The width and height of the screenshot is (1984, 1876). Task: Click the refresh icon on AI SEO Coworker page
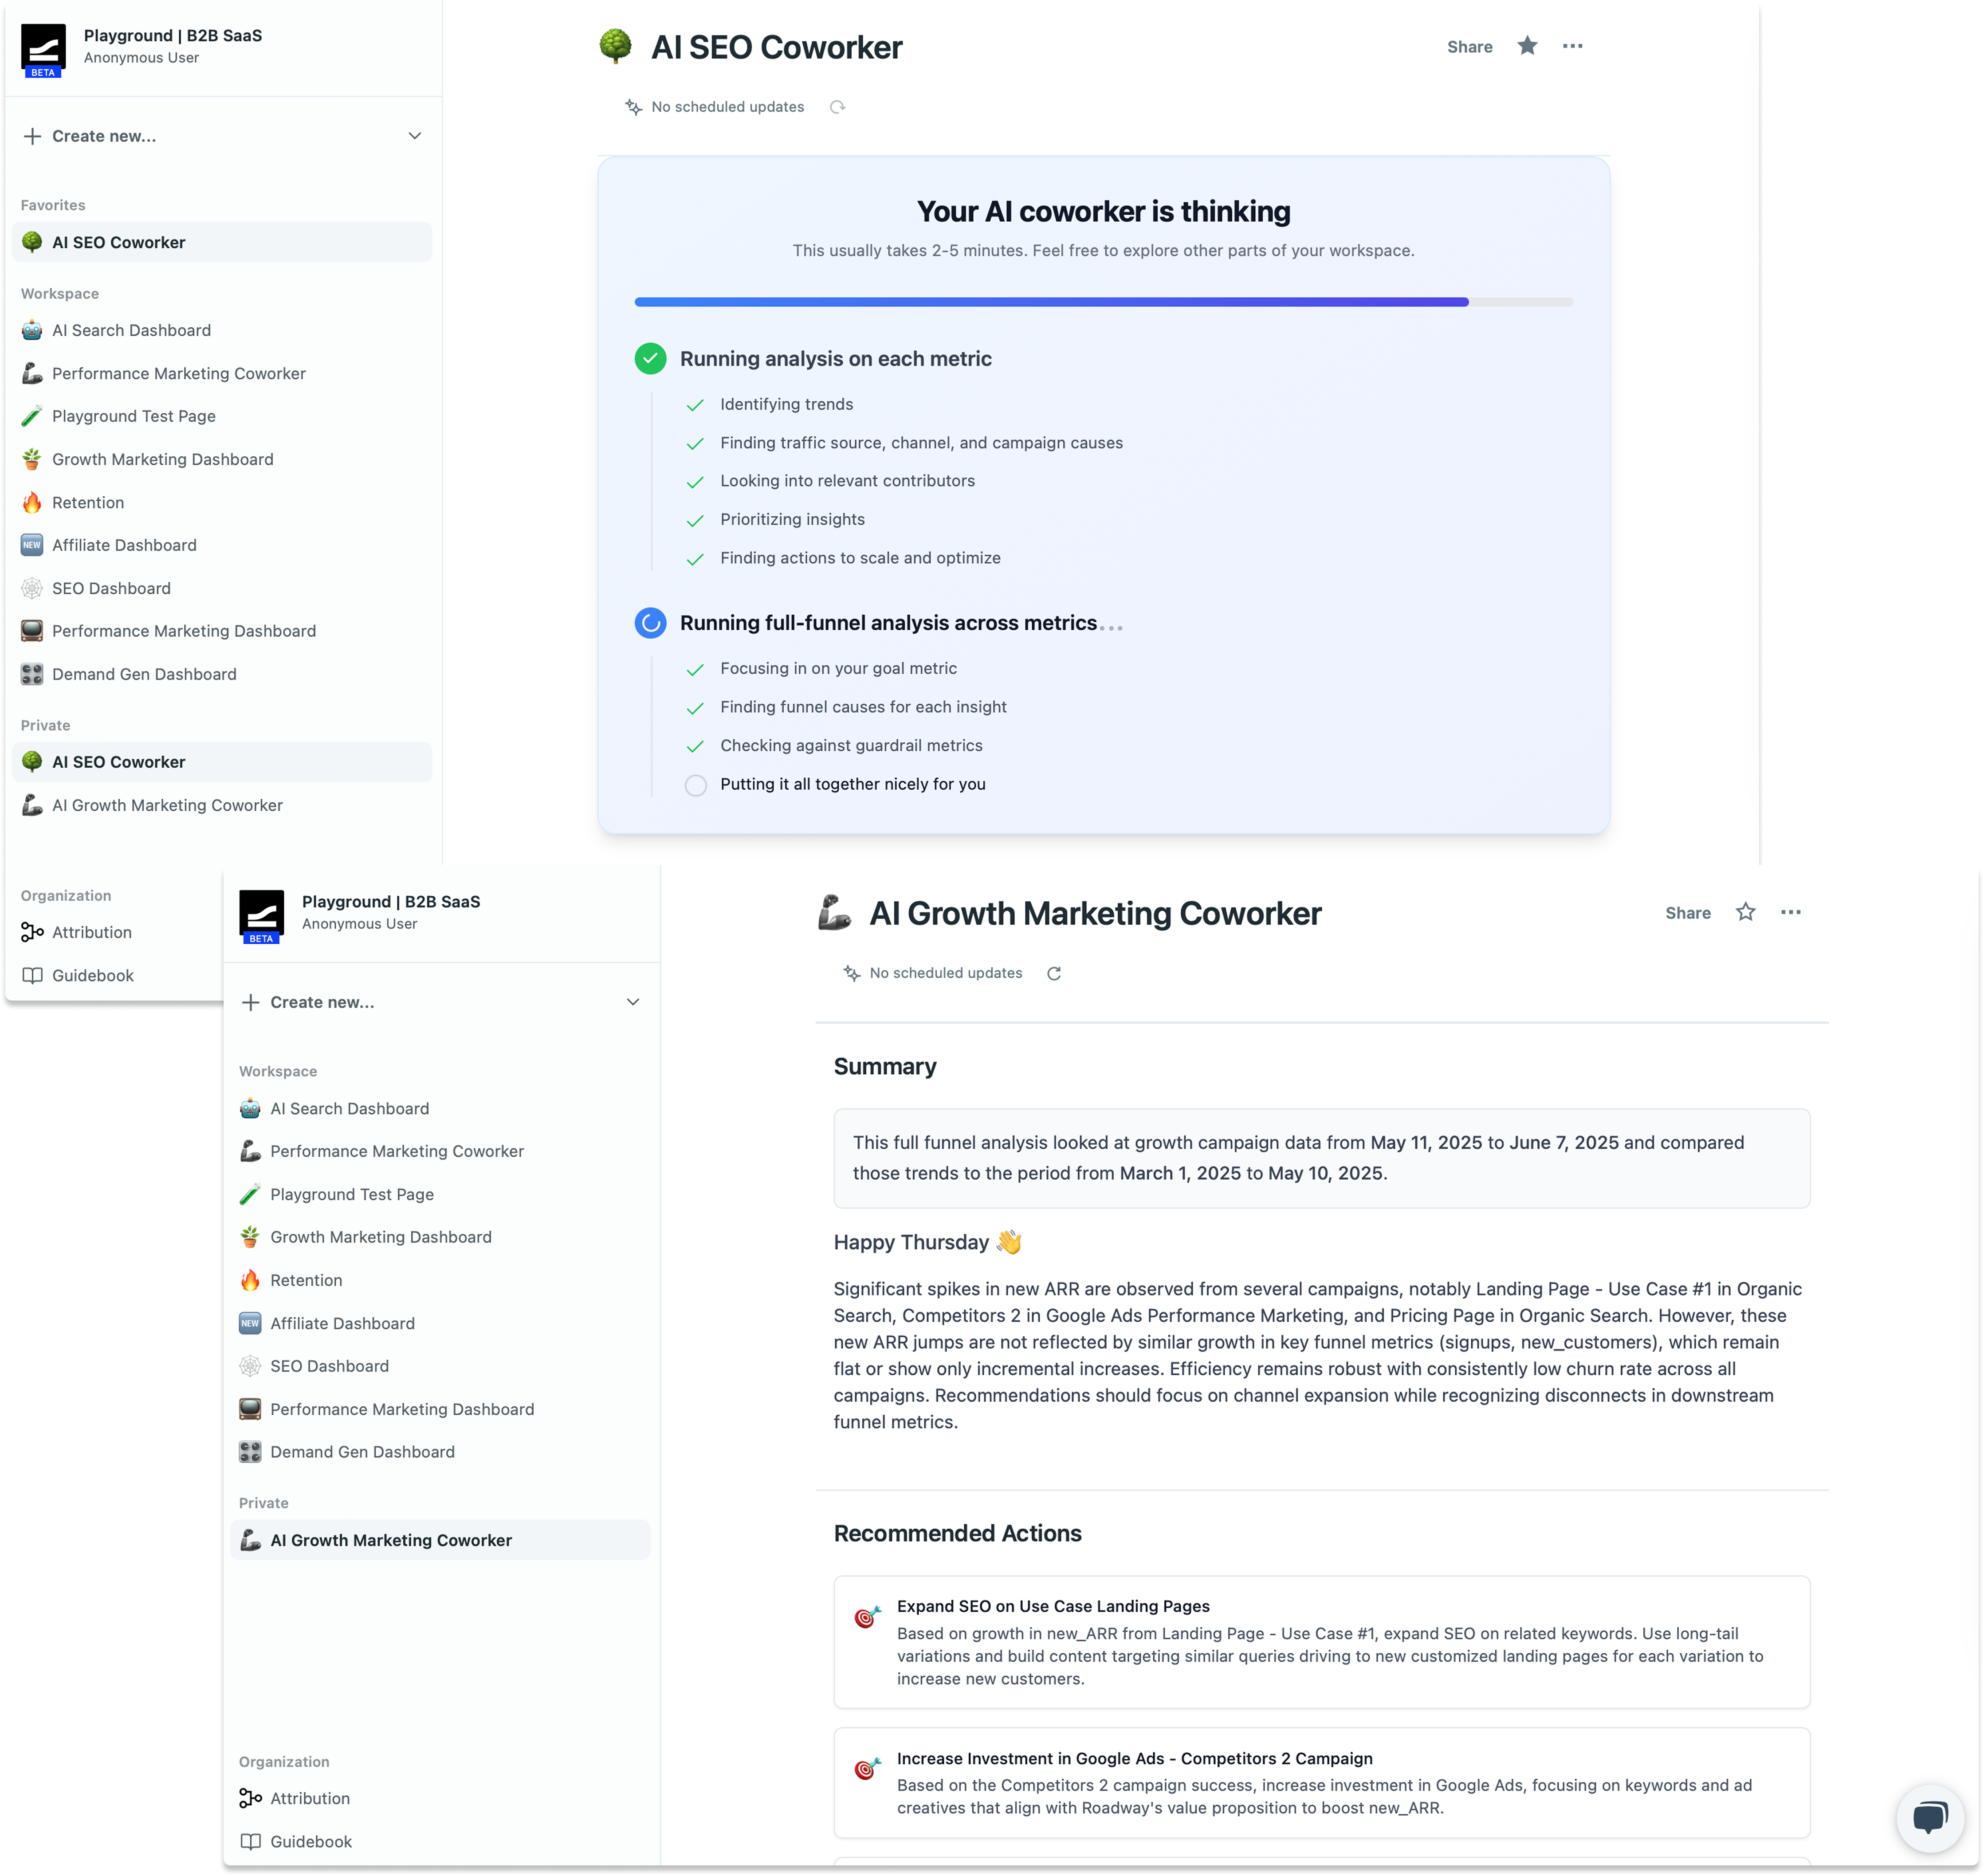(x=838, y=107)
